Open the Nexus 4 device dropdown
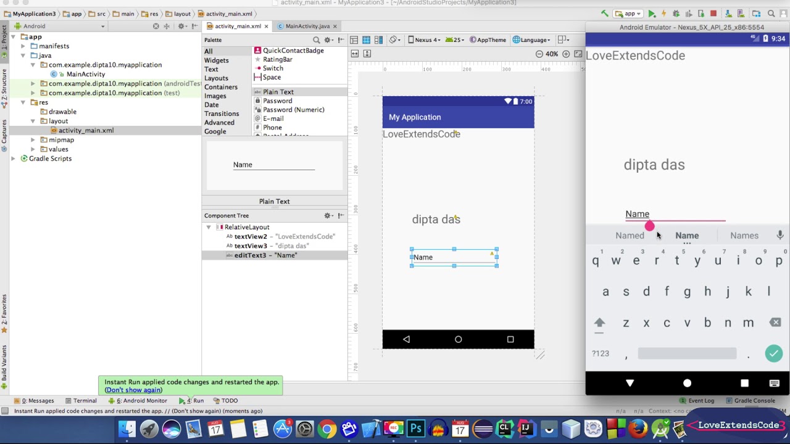The image size is (790, 444). pyautogui.click(x=424, y=39)
